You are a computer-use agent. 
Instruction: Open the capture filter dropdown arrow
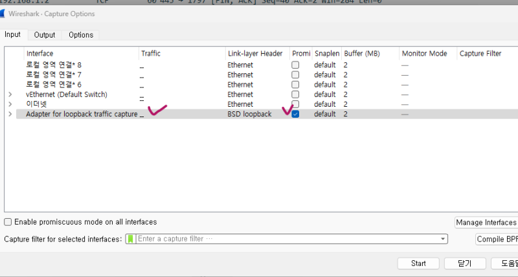443,239
